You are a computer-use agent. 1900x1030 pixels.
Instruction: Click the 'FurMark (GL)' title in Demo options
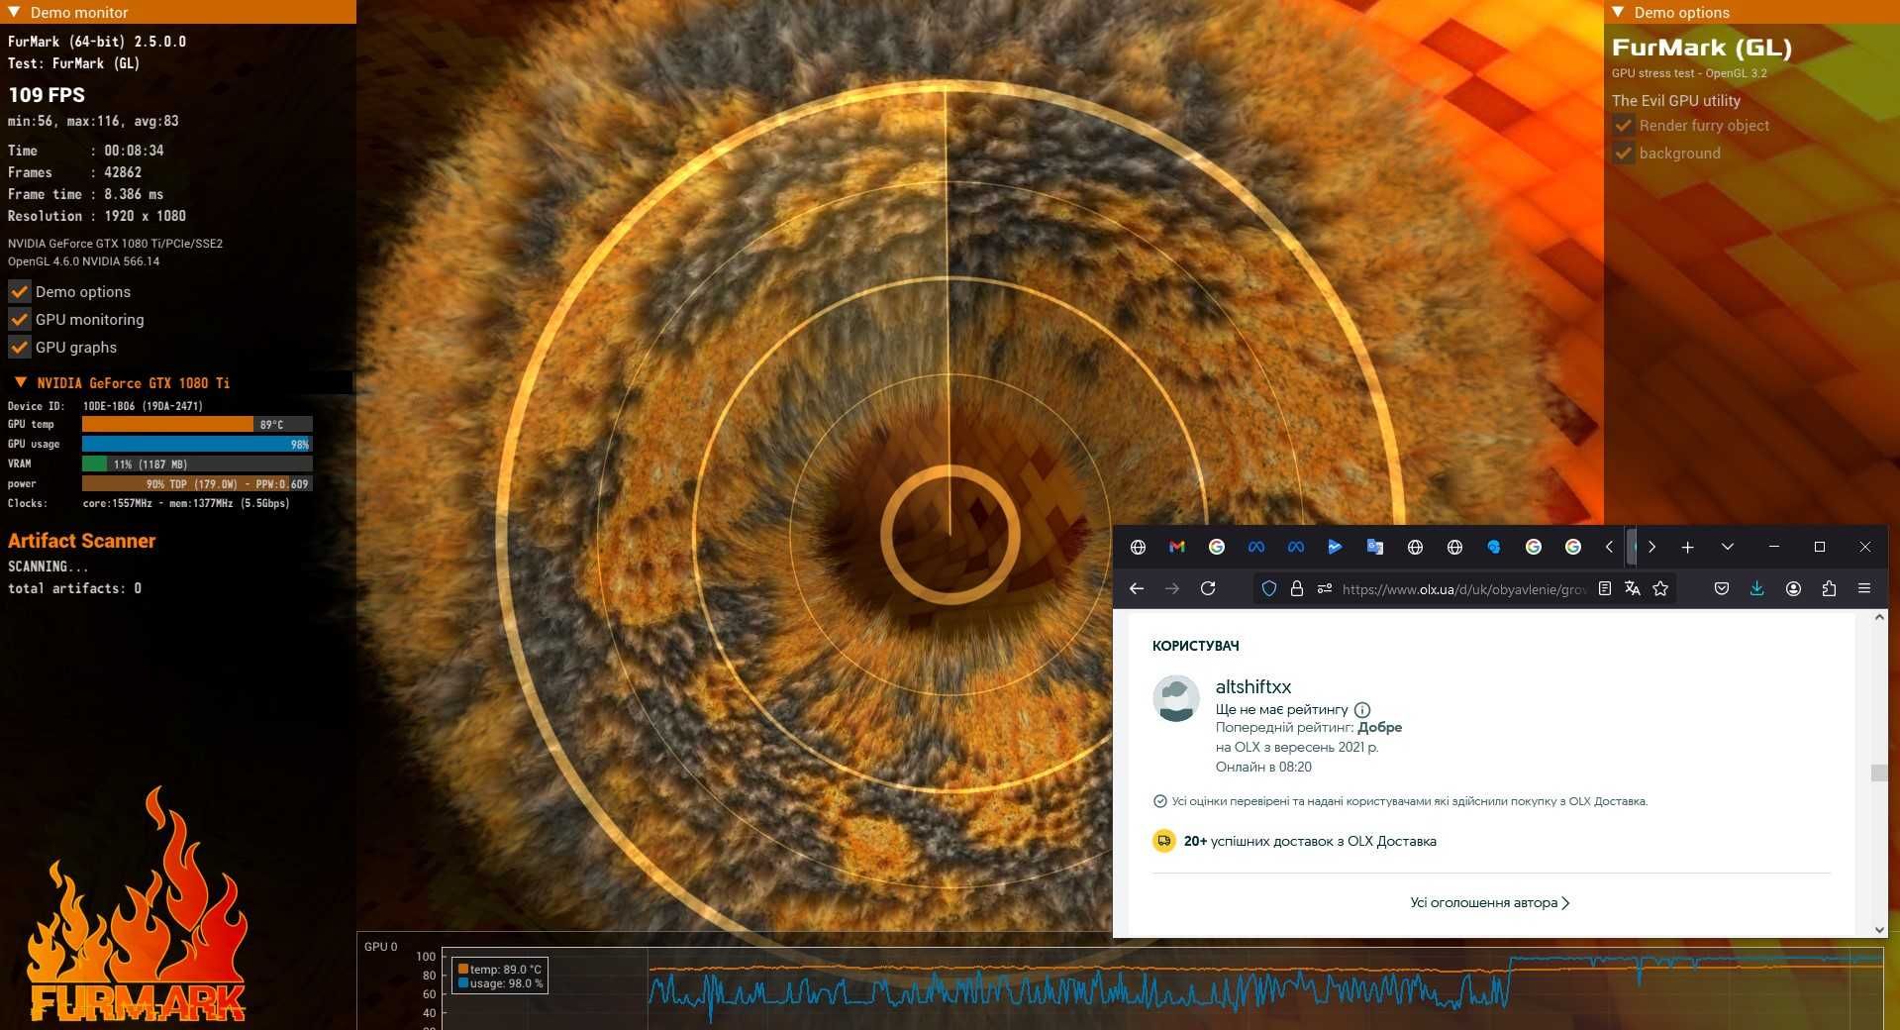click(1702, 48)
